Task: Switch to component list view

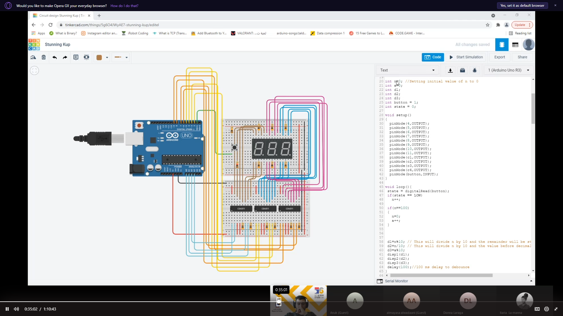Action: 515,44
